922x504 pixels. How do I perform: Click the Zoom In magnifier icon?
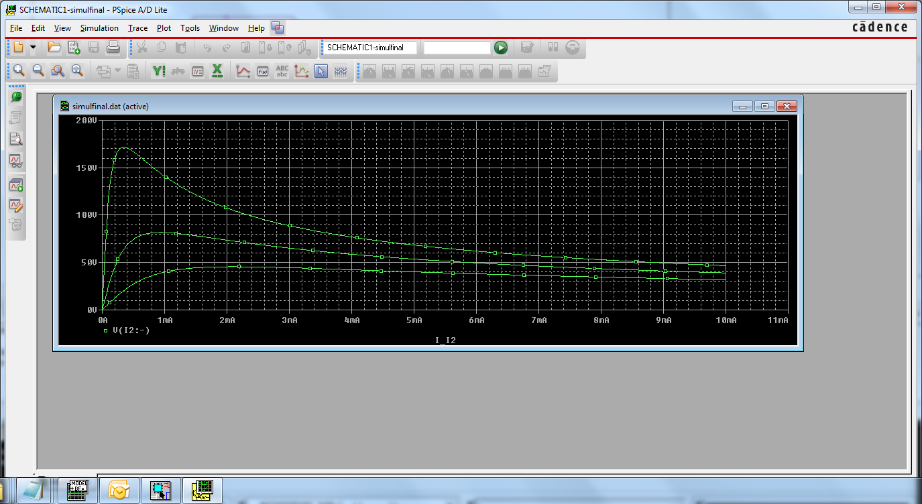click(19, 70)
